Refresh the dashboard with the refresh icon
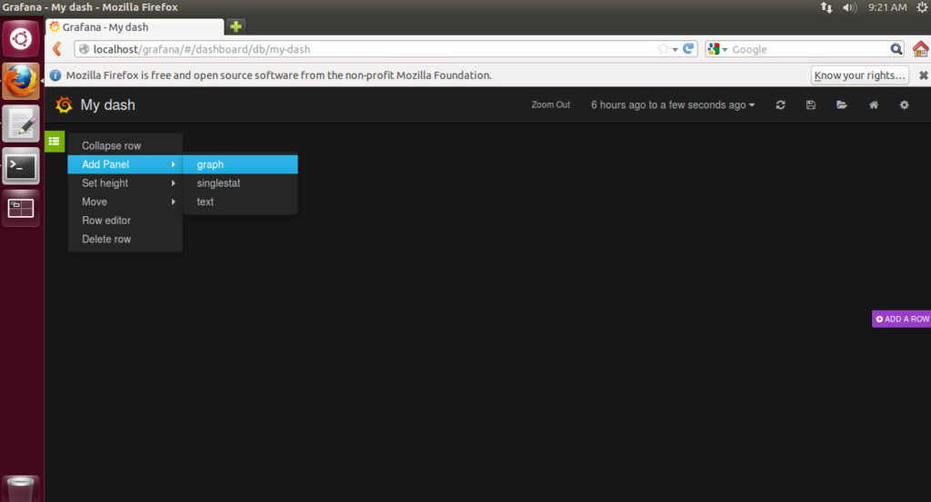Image resolution: width=931 pixels, height=502 pixels. 780,105
